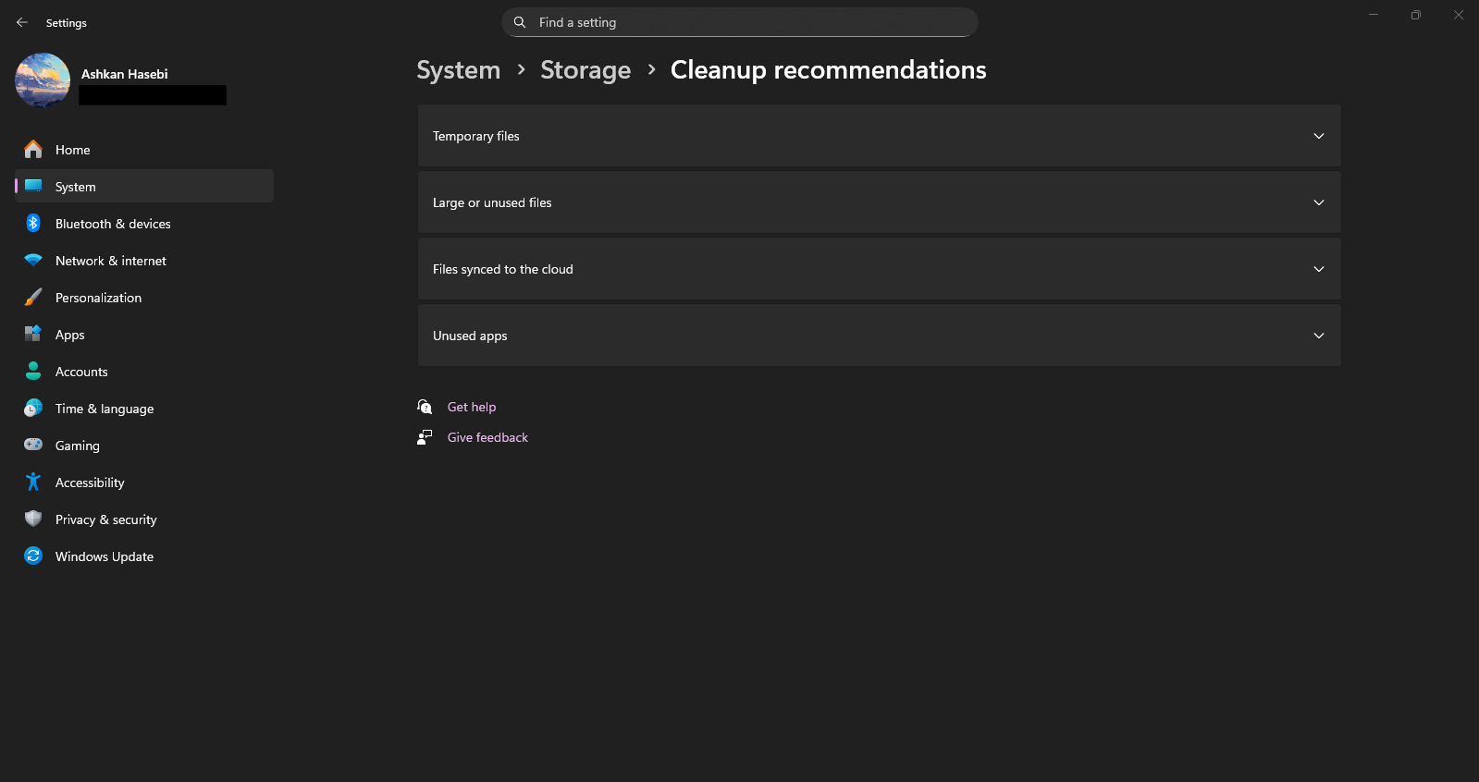Go to Accounts settings
The width and height of the screenshot is (1479, 782).
tap(81, 372)
